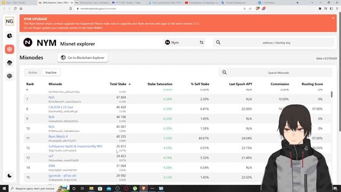Open se7 mixnode link

click(51, 156)
